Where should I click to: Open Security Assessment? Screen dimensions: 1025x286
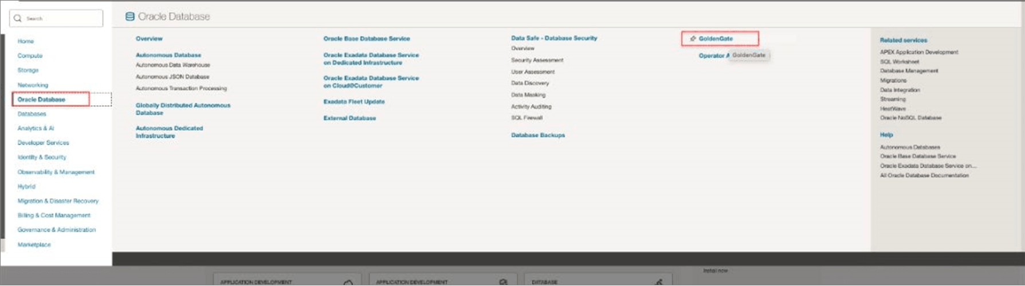[537, 60]
